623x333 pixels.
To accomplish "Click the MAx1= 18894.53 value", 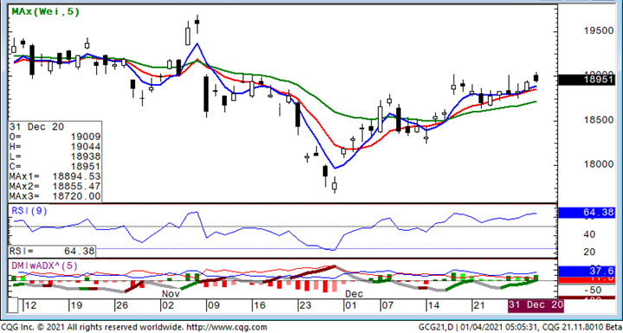I will tap(55, 176).
